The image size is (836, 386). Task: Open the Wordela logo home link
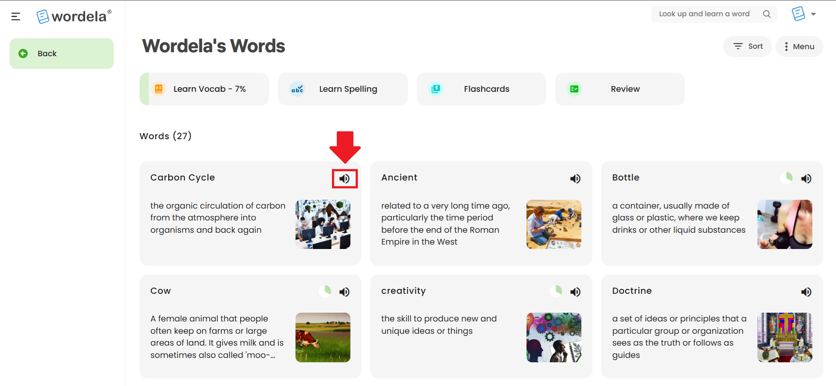point(74,17)
